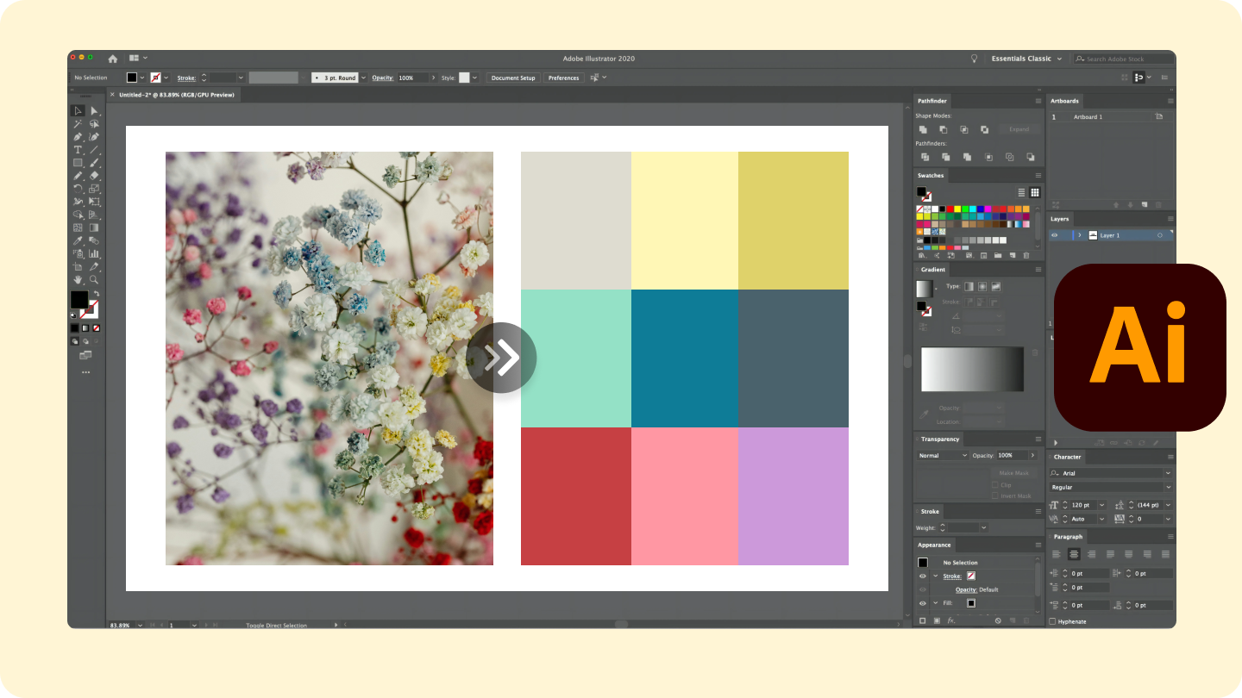Open Preferences from the control bar

563,78
